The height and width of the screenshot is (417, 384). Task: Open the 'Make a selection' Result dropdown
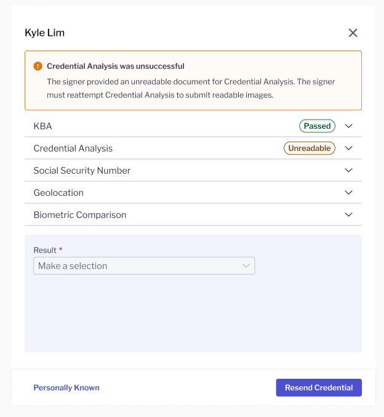pos(144,265)
